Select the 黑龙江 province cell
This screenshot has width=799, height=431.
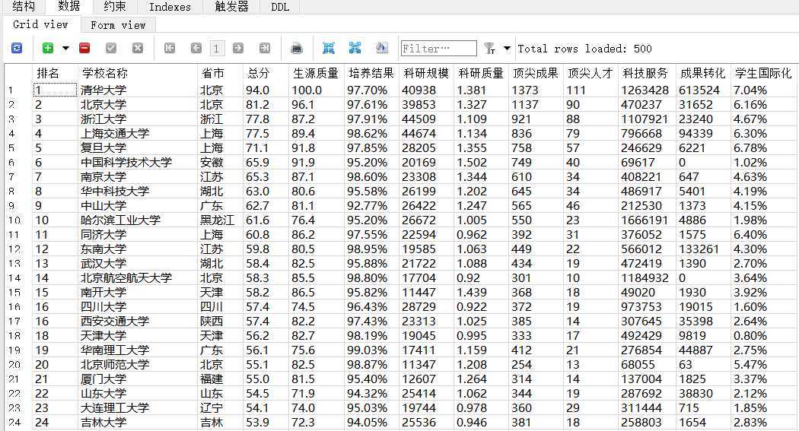tap(220, 220)
